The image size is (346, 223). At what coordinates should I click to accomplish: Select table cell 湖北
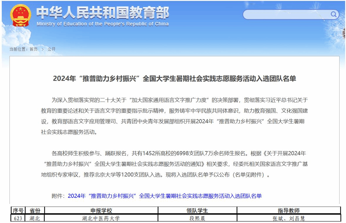click(35, 218)
